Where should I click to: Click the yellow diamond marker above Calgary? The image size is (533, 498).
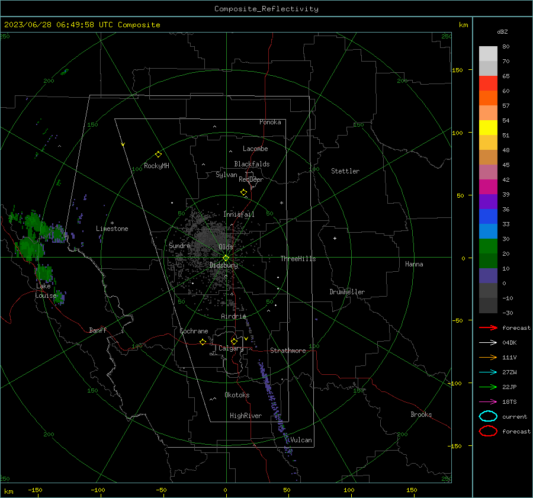click(234, 341)
